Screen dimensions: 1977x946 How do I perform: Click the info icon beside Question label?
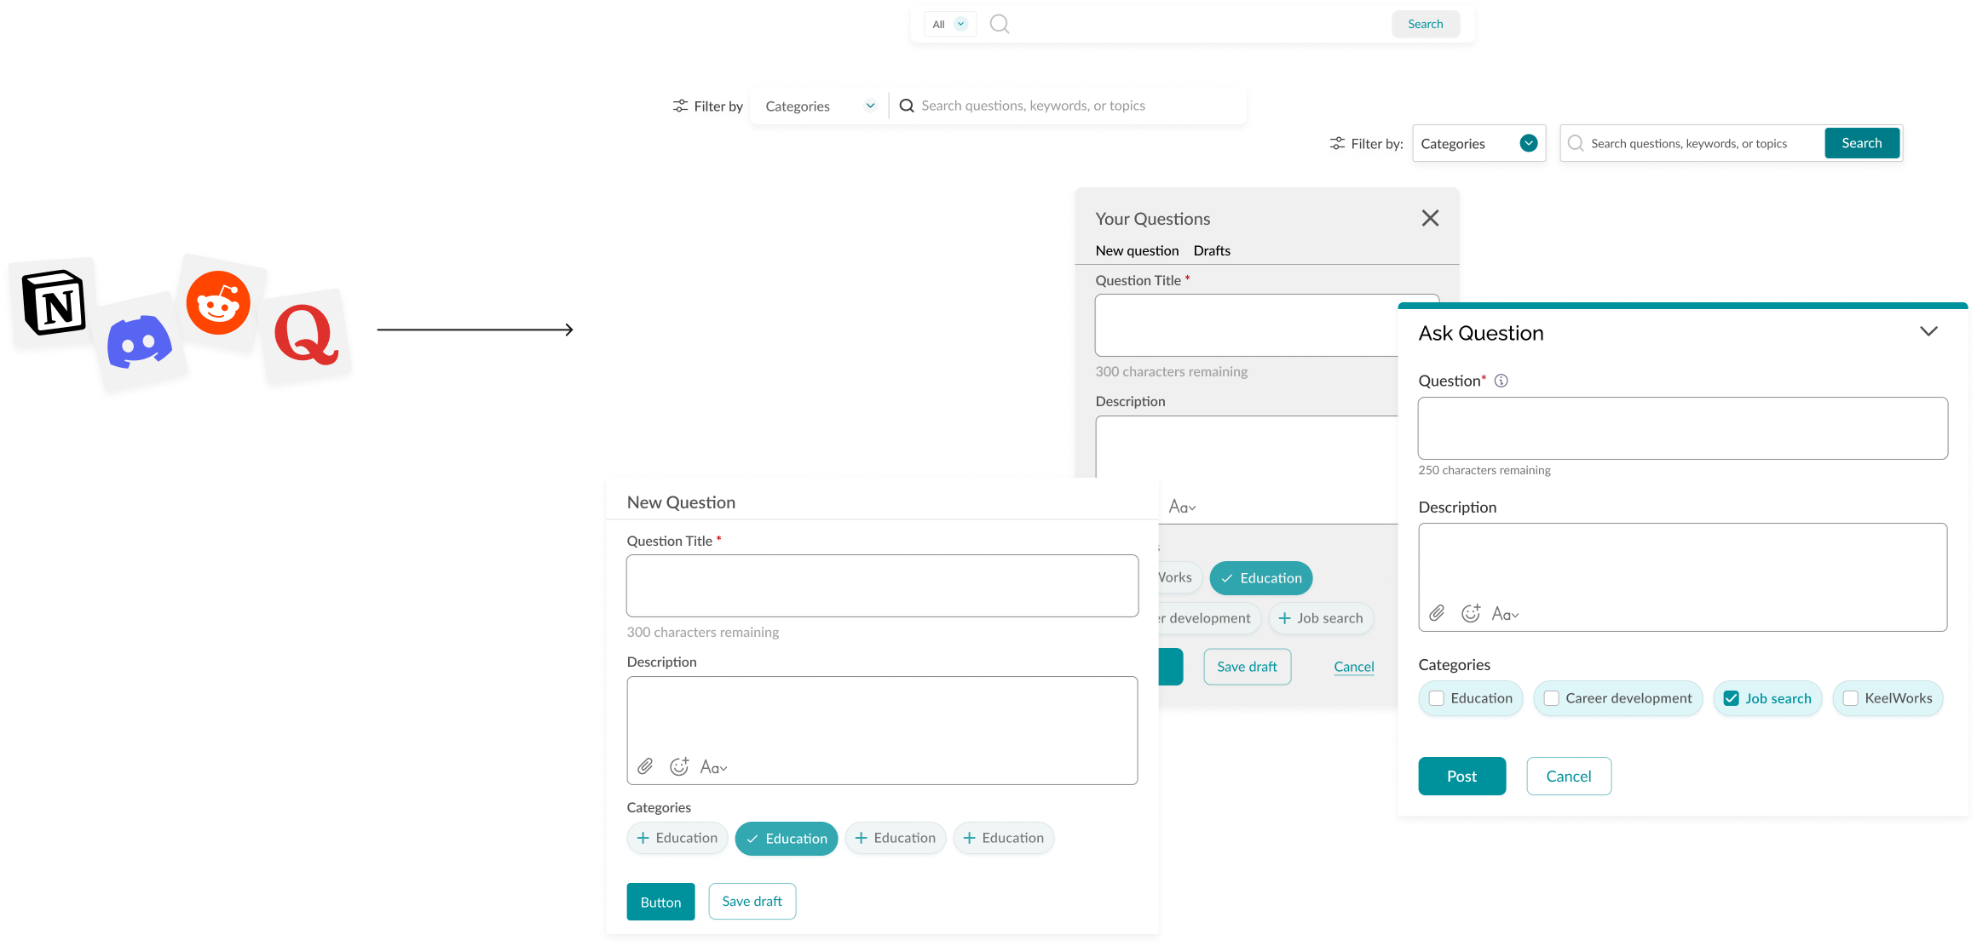click(x=1501, y=381)
